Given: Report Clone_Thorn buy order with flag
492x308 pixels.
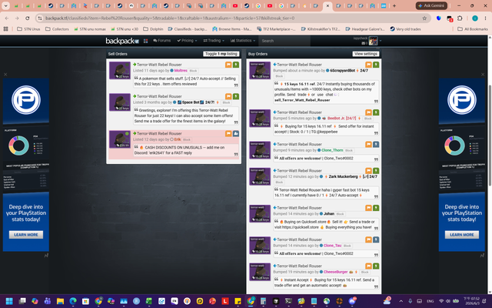Looking at the screenshot, I should 368,145.
